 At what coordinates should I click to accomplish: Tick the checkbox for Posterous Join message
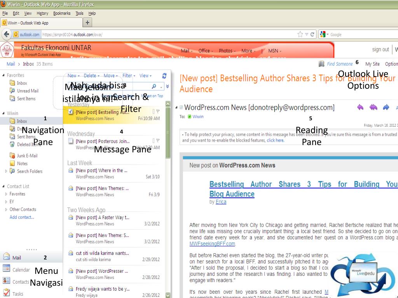click(71, 140)
